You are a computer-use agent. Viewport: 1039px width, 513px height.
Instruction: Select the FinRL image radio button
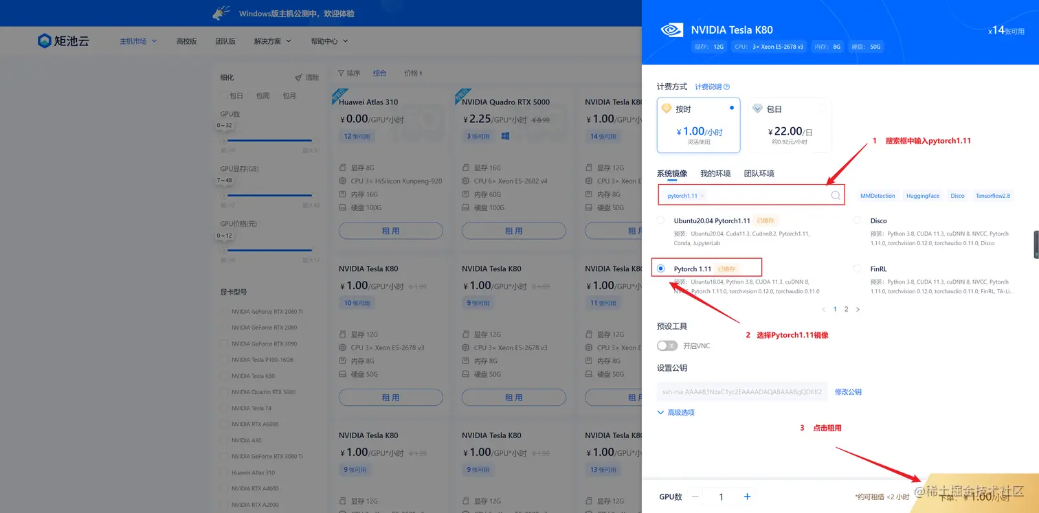857,269
